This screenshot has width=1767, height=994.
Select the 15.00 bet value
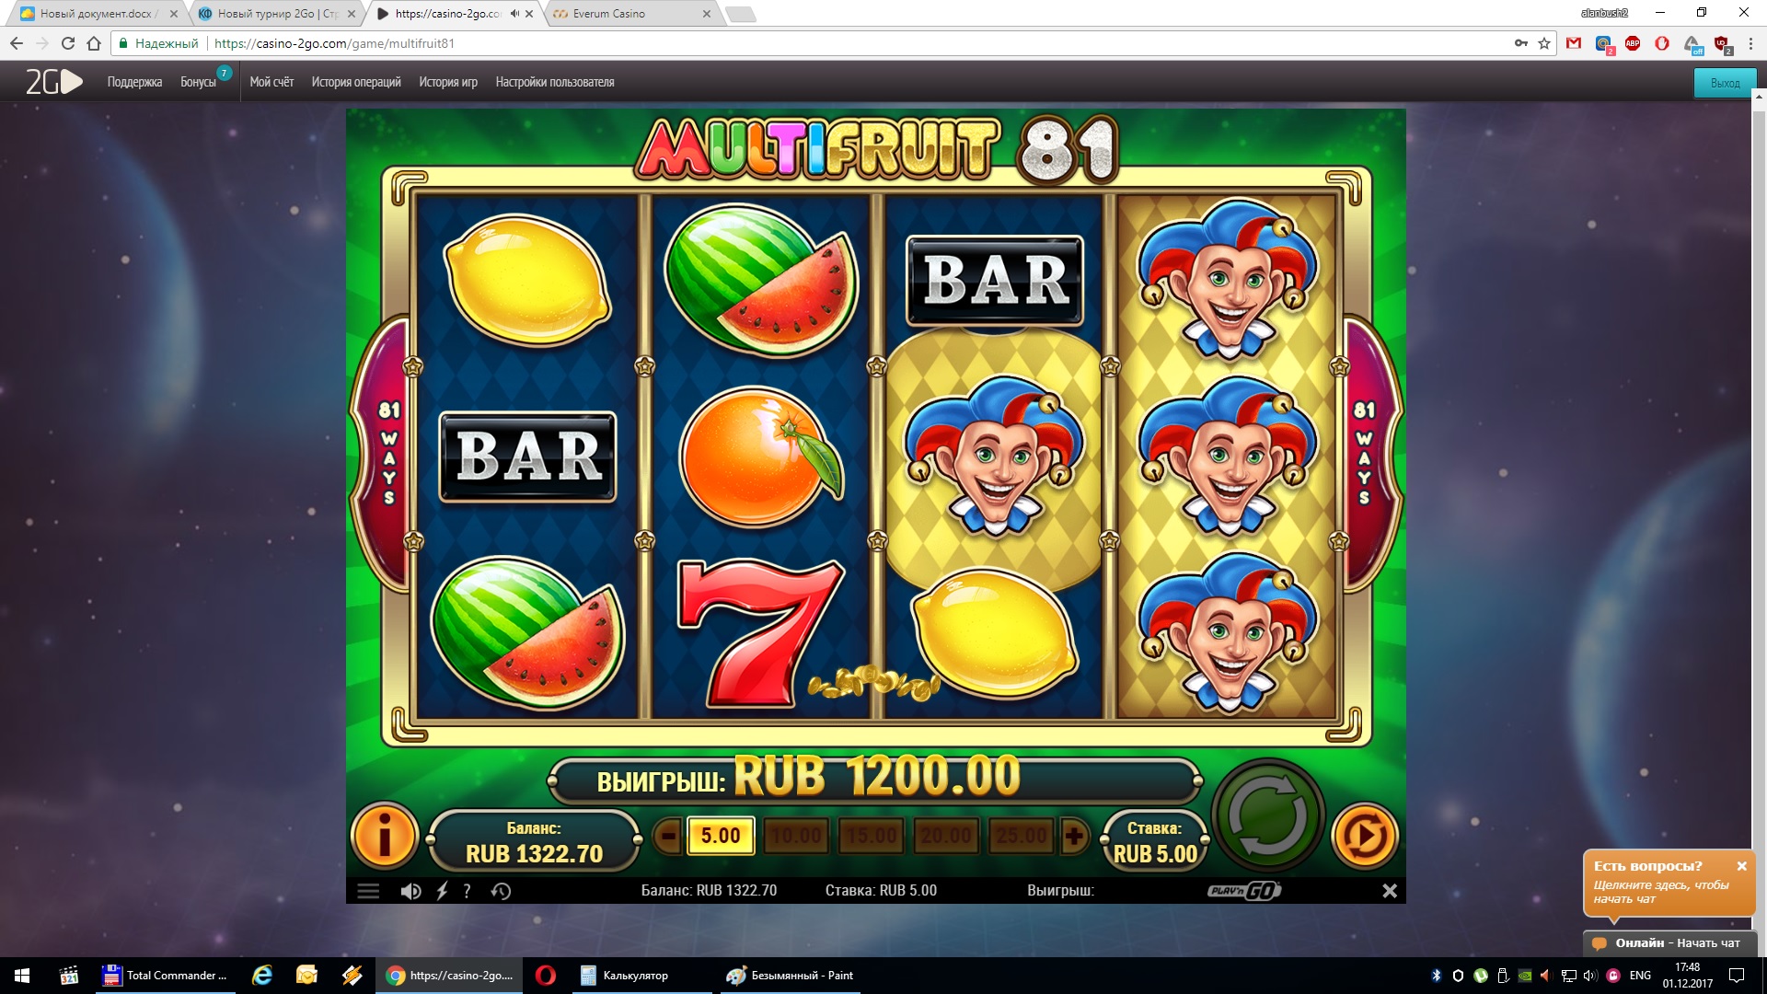(872, 836)
